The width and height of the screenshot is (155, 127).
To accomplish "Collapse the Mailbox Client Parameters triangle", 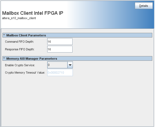I will (x=4, y=35).
